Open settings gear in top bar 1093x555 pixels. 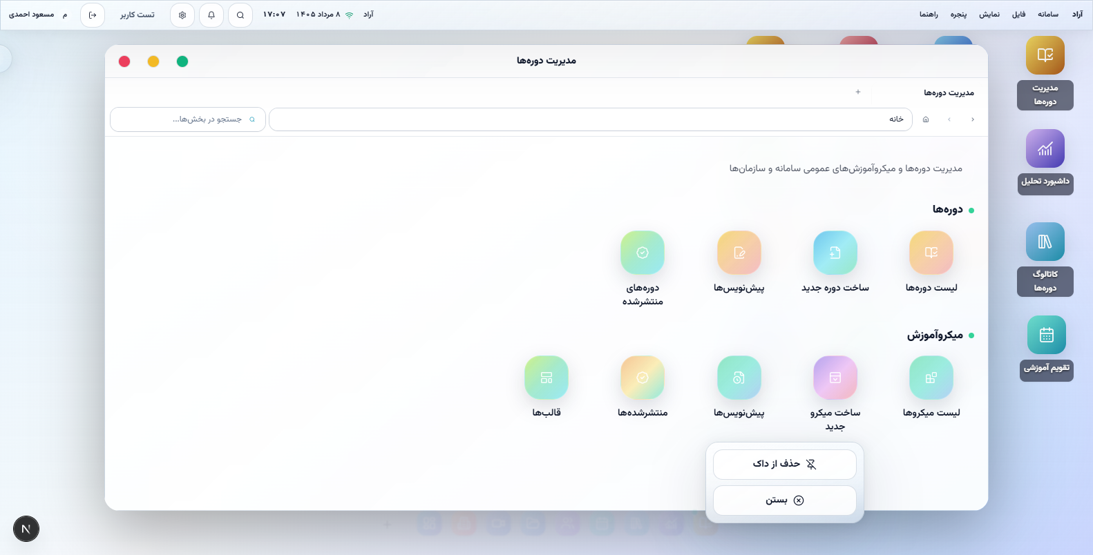pyautogui.click(x=182, y=14)
